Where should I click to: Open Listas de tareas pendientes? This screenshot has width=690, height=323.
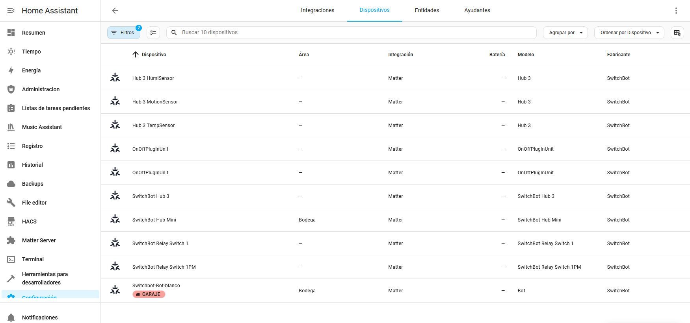coord(50,108)
